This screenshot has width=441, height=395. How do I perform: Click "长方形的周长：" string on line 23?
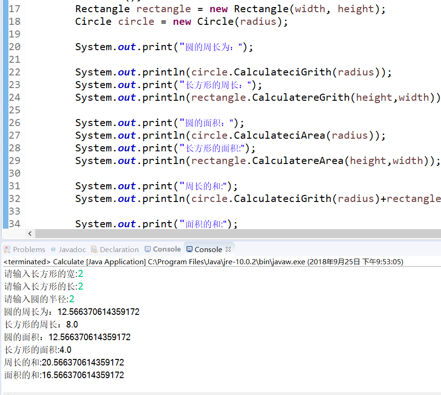pos(215,85)
